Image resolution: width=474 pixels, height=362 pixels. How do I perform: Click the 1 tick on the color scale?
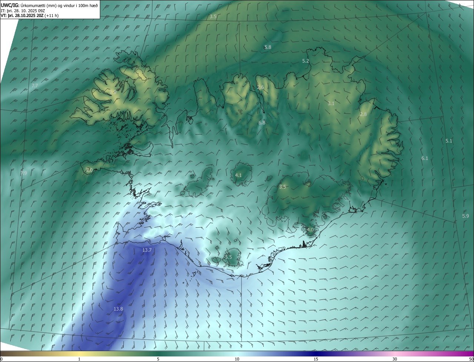click(79, 359)
